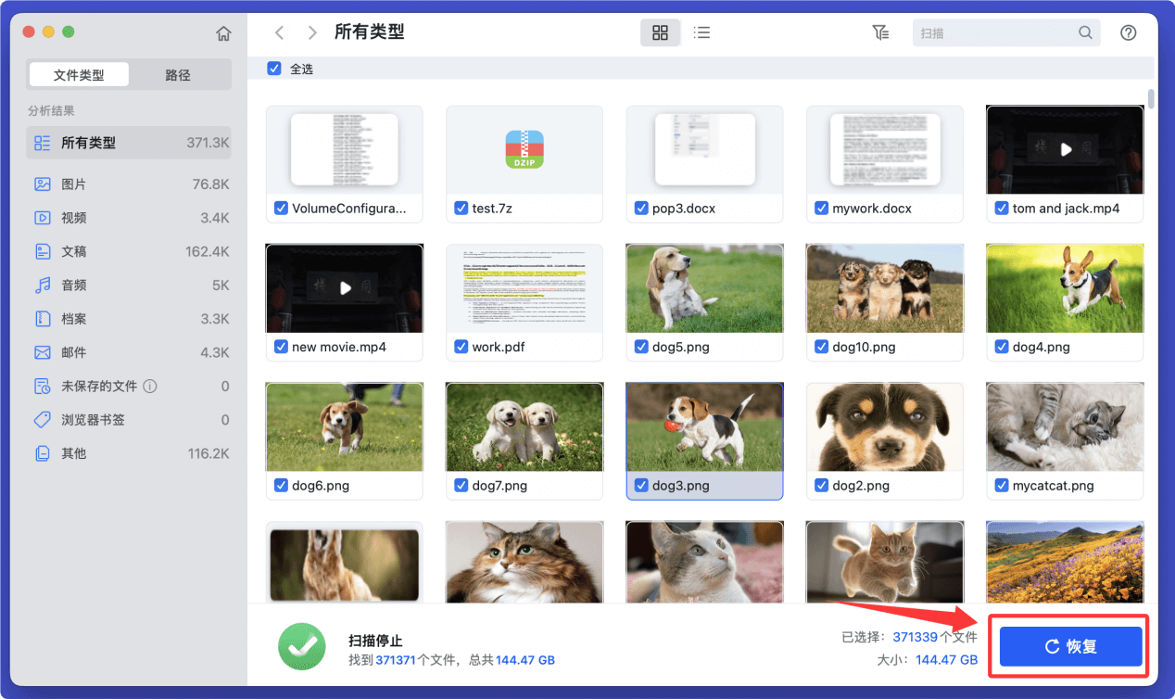Uncheck the 全选 select-all checkbox

click(x=273, y=68)
